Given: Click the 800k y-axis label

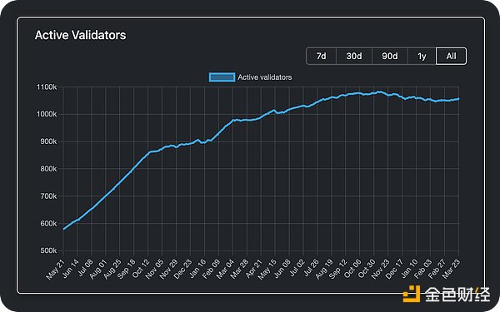Looking at the screenshot, I should (48, 169).
